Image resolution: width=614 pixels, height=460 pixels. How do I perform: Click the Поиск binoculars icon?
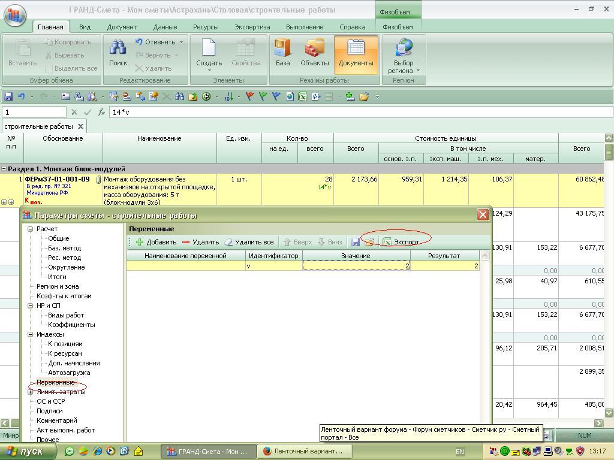118,49
